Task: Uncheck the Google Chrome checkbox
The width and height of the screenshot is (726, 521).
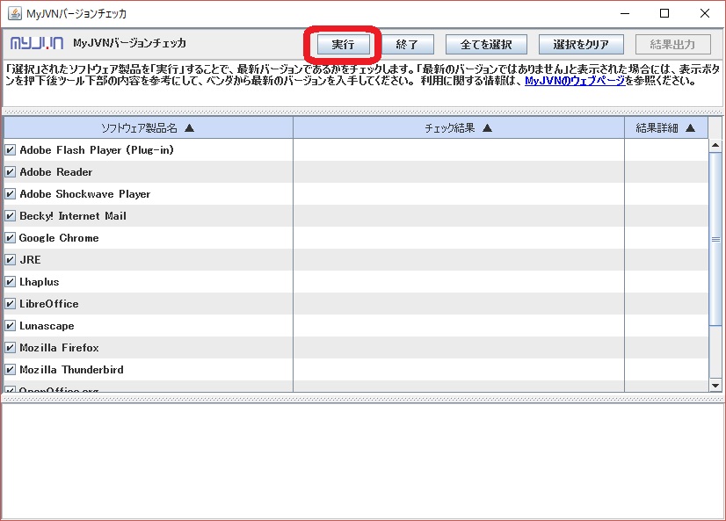Action: pyautogui.click(x=11, y=238)
